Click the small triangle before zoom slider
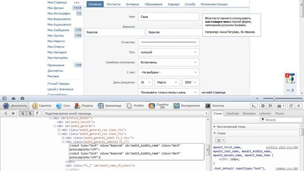304x171 pixels. (257, 98)
